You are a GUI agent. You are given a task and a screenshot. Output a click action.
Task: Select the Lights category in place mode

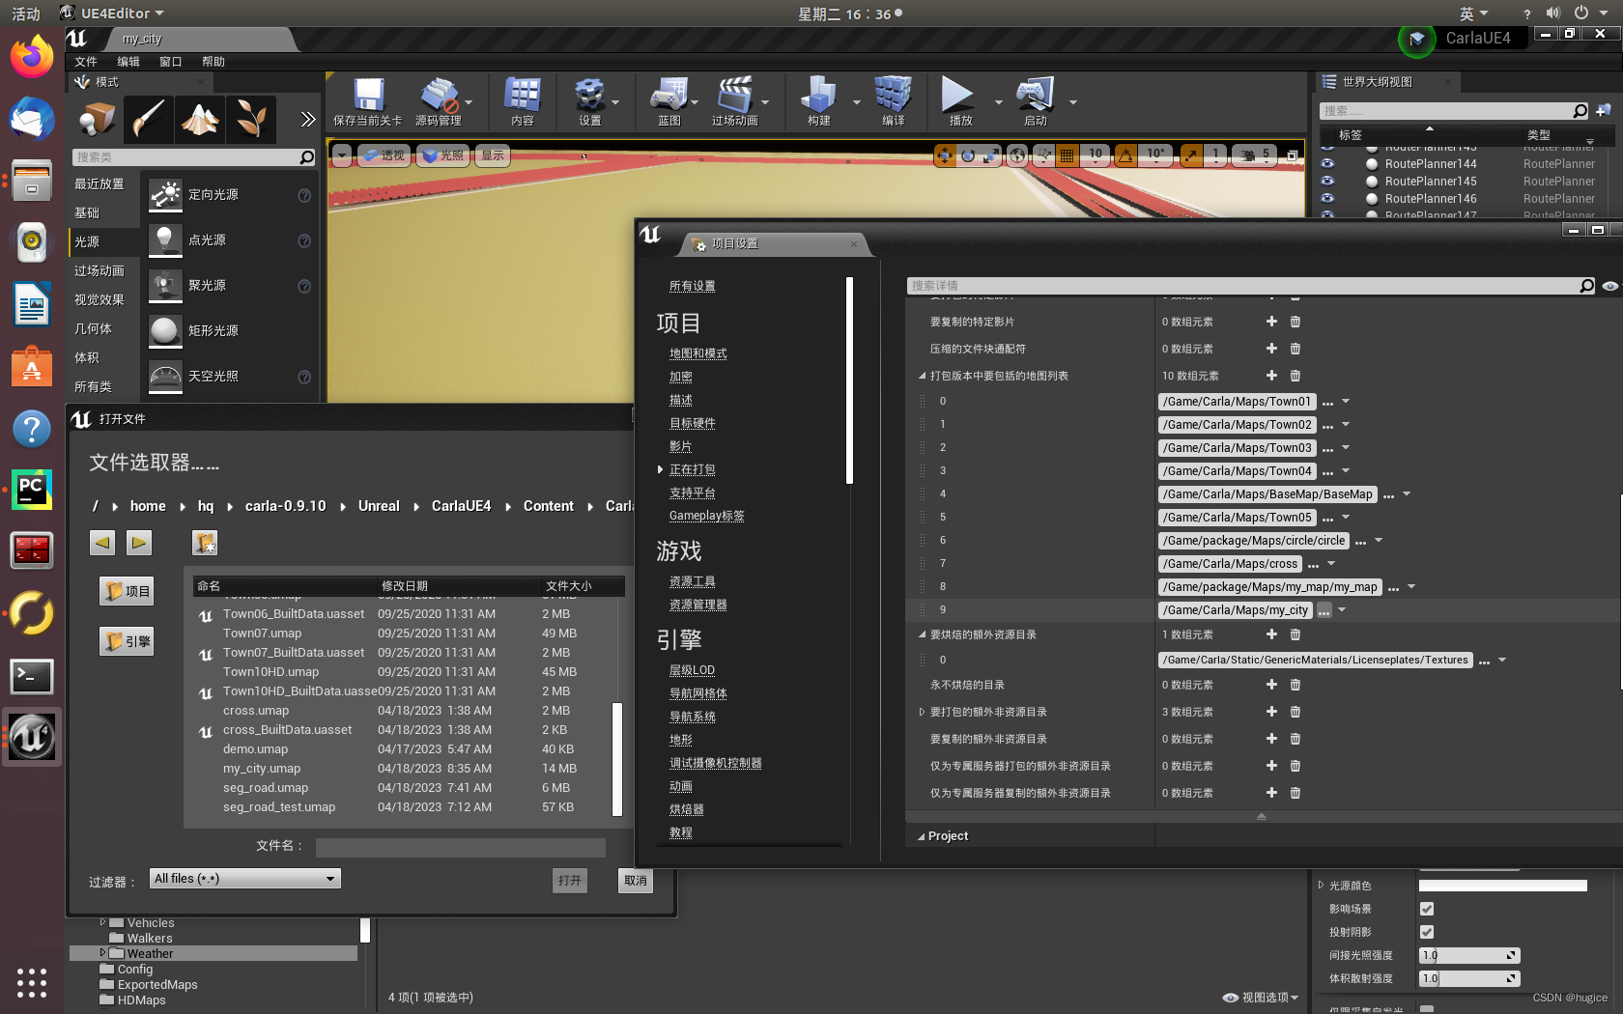[x=105, y=241]
